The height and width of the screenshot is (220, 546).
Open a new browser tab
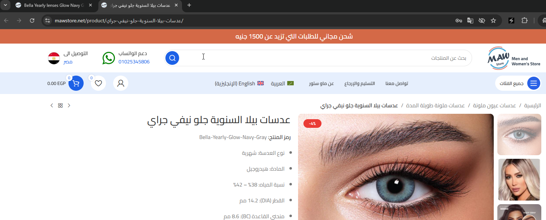[x=189, y=5]
